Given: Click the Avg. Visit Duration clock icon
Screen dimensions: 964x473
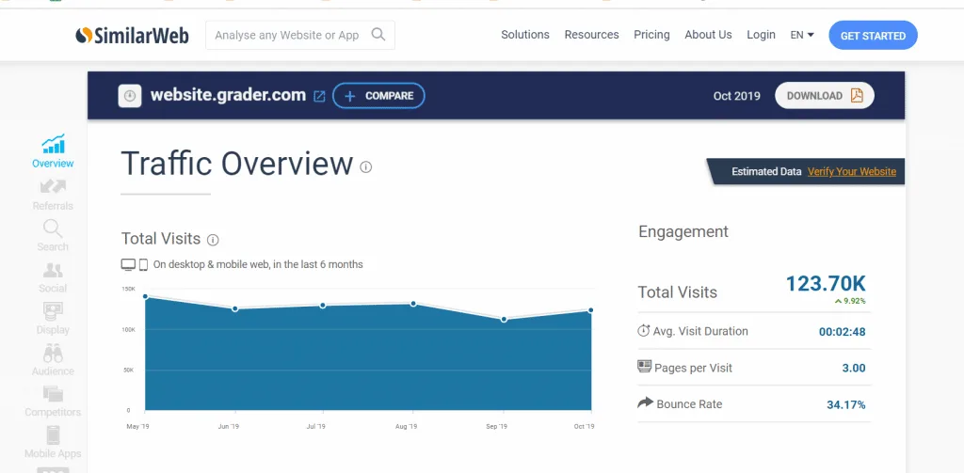Looking at the screenshot, I should coord(644,330).
